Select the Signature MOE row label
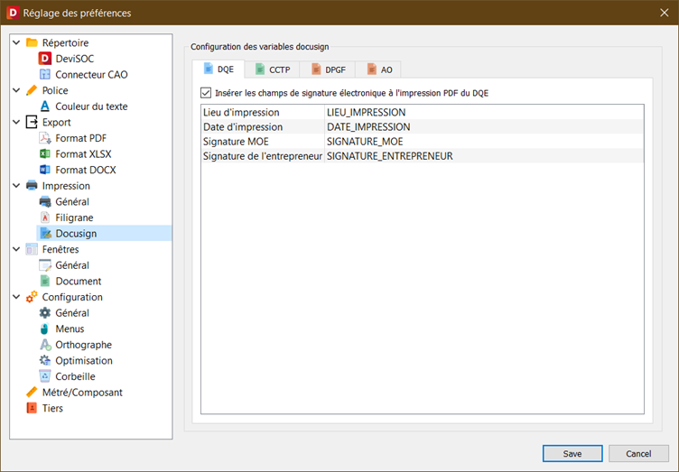The image size is (679, 472). pos(236,142)
